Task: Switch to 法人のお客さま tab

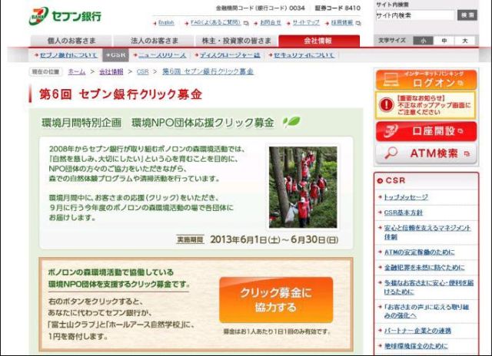Action: pos(154,41)
